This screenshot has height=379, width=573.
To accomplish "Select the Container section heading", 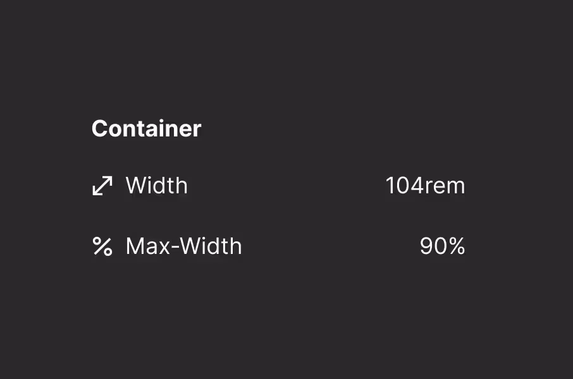I will [x=146, y=129].
